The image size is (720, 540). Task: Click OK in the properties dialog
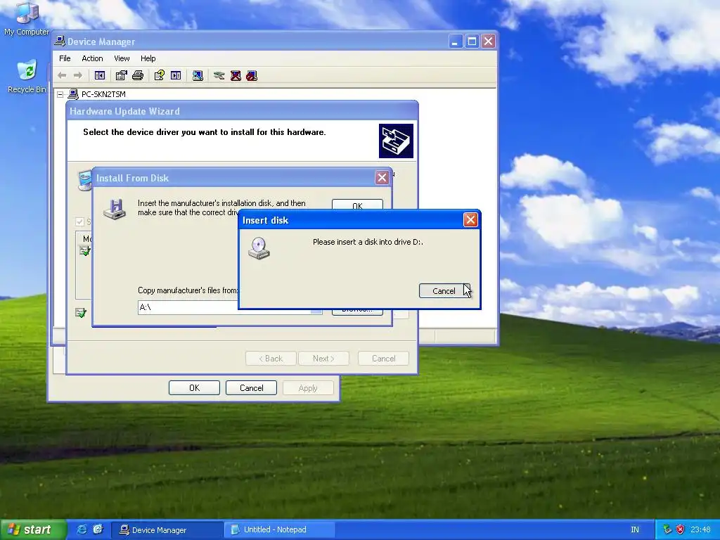(x=194, y=388)
